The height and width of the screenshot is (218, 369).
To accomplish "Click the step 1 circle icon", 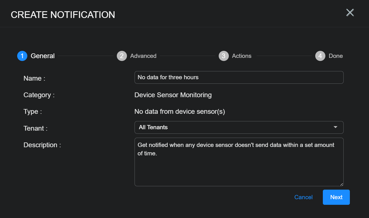I will (x=22, y=56).
